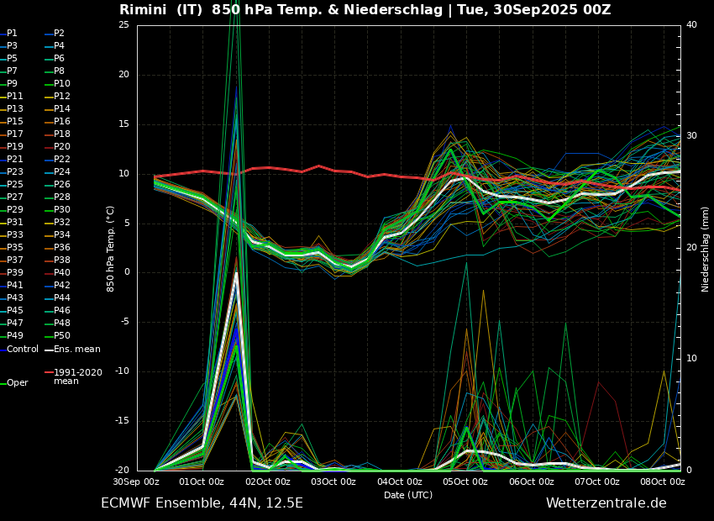This screenshot has width=714, height=521.
Task: Click the 08Oct 00z date tick
Action: (x=662, y=482)
